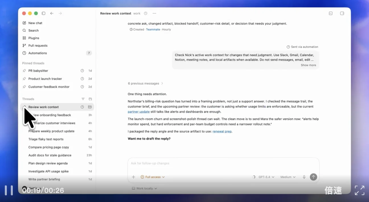Click the Ask for follow-up changes field
This screenshot has width=369, height=202.
click(224, 163)
